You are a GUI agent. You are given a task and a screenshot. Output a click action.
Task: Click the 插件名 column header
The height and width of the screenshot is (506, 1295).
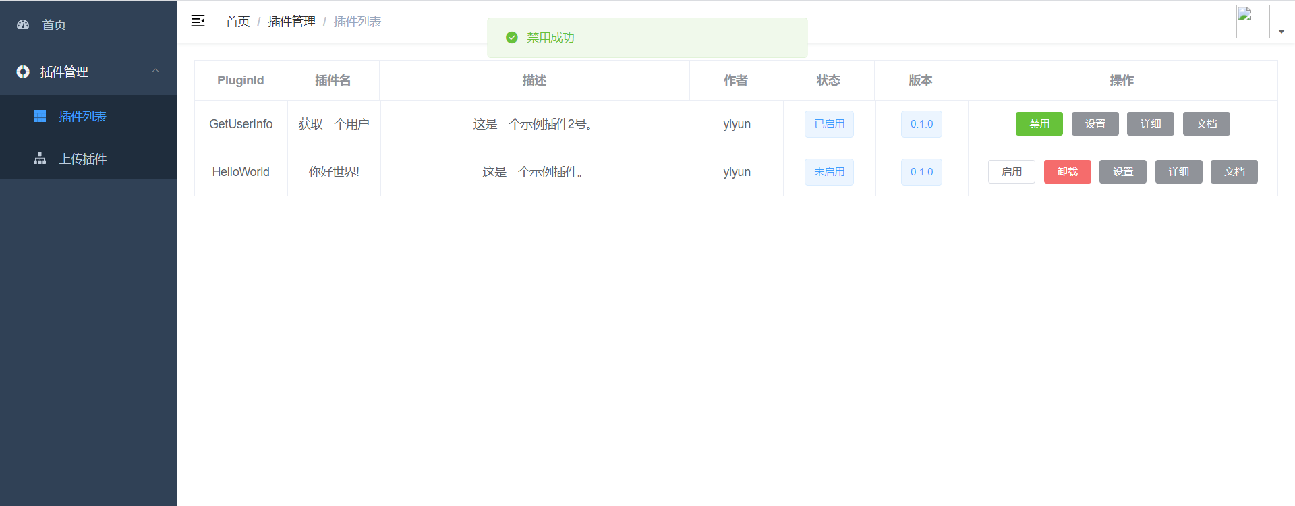333,80
